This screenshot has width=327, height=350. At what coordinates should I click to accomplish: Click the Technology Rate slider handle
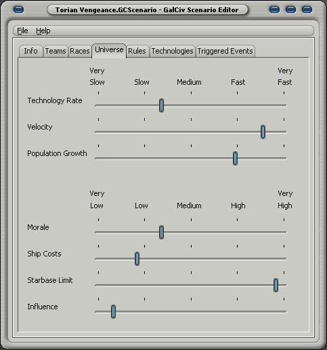161,105
